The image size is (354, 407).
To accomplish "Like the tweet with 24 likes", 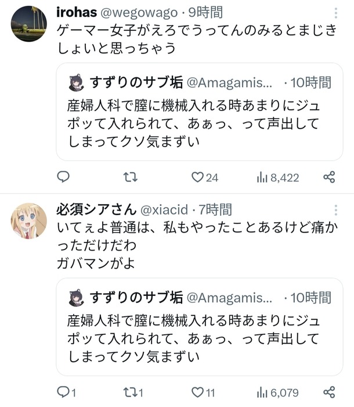I will coord(205,177).
